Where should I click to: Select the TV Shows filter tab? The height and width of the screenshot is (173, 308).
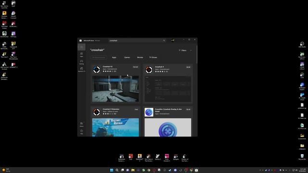coord(153,58)
